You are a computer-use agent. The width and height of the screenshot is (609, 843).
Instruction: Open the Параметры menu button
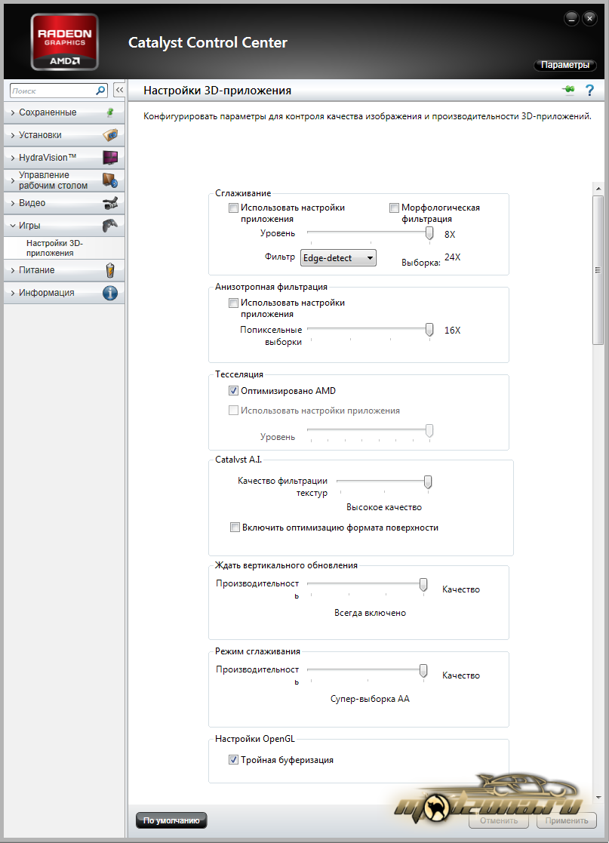565,65
